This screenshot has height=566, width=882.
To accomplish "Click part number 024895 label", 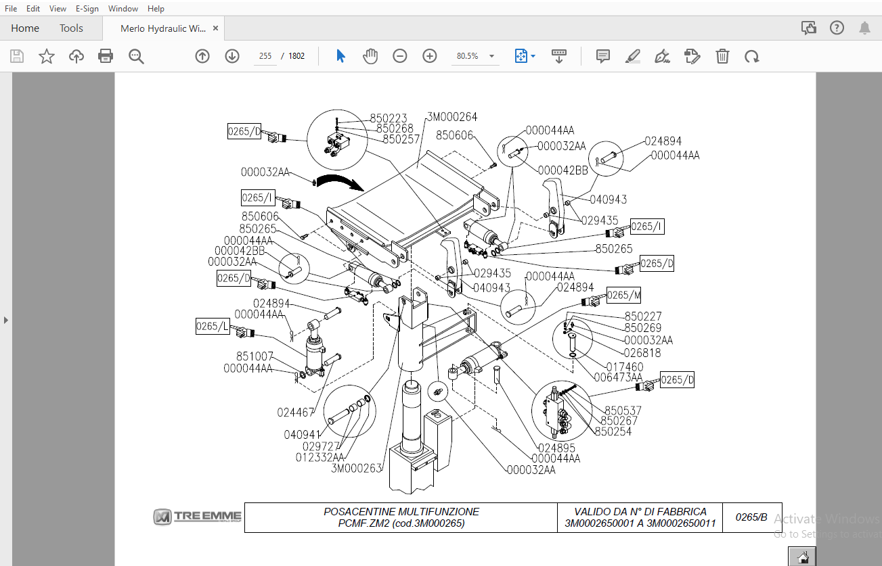I will click(x=556, y=448).
